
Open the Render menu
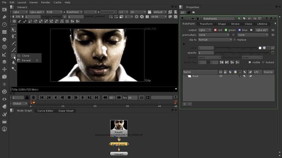[45, 3]
